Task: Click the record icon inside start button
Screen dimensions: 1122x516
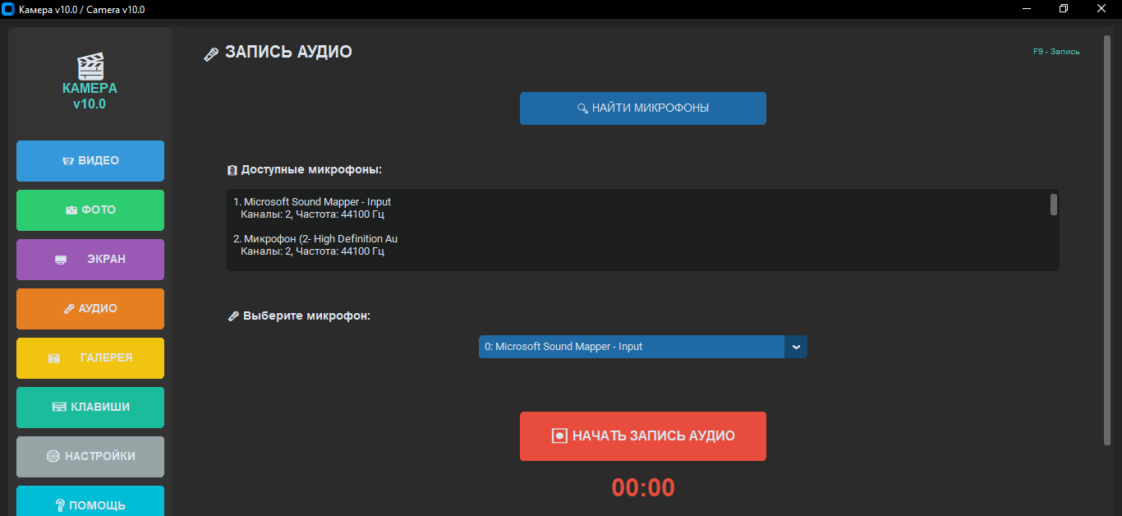Action: coord(559,436)
